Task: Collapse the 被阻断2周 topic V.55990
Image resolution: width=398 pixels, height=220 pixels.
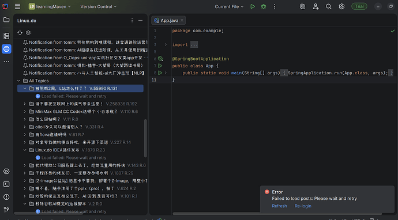Action: 25,89
